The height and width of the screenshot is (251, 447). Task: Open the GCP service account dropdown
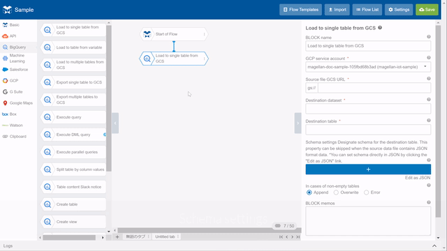(x=368, y=67)
